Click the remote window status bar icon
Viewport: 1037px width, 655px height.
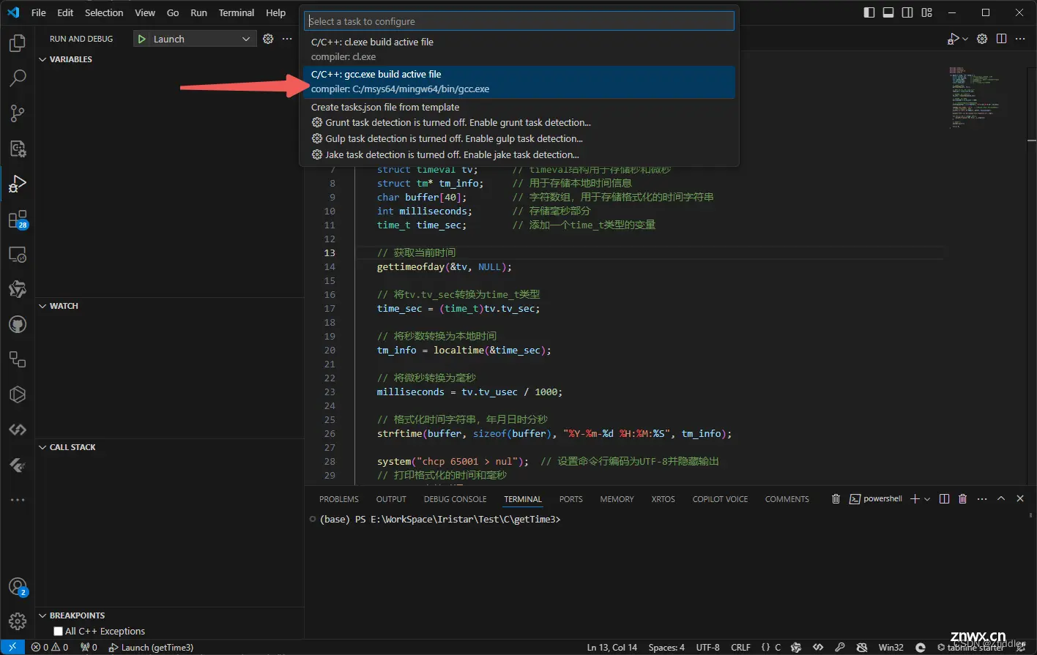[12, 647]
